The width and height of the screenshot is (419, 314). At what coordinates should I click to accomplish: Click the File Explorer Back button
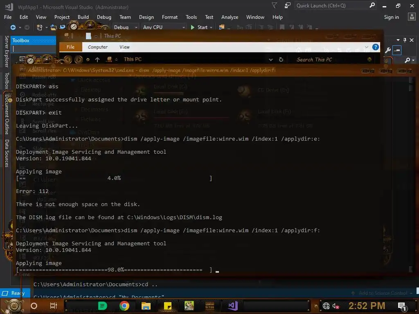[x=68, y=59]
